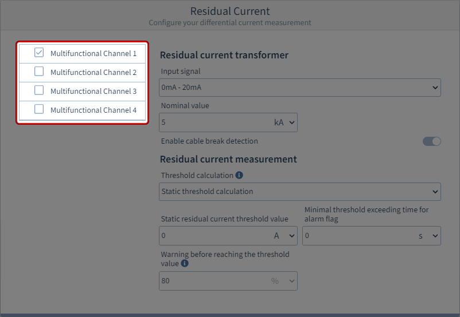Select Multifunctional Channel 4 label
The height and width of the screenshot is (317, 460).
pos(93,110)
